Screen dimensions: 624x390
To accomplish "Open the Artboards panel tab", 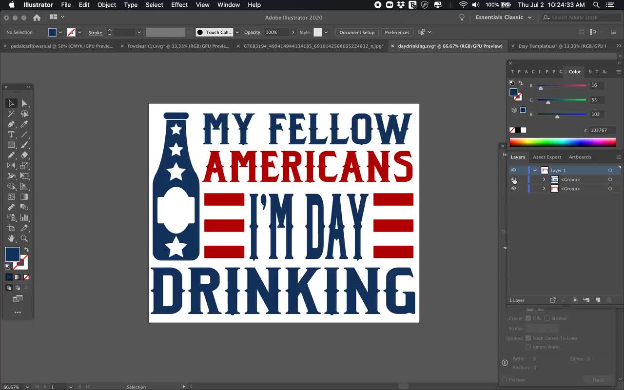I will (x=580, y=157).
